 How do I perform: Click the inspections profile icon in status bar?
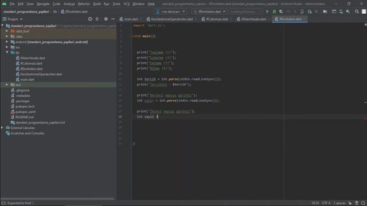[x=357, y=203]
